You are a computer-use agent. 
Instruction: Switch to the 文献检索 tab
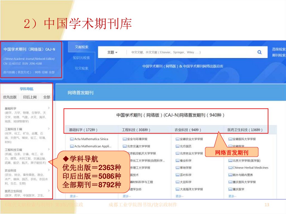coord(82,47)
